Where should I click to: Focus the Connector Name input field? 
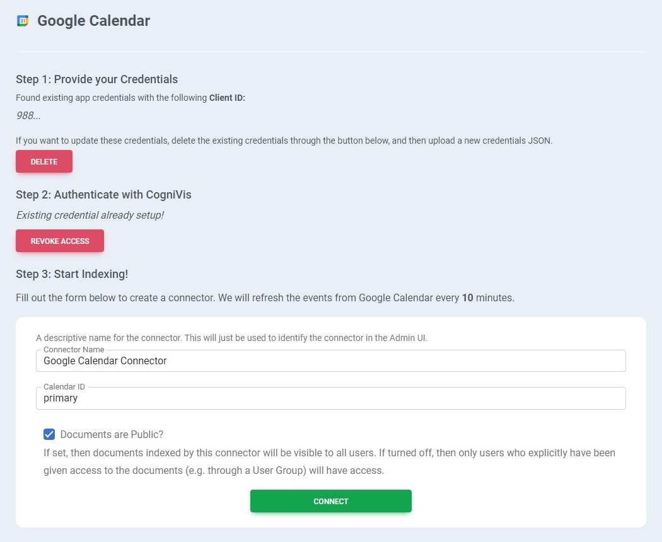[x=330, y=361]
